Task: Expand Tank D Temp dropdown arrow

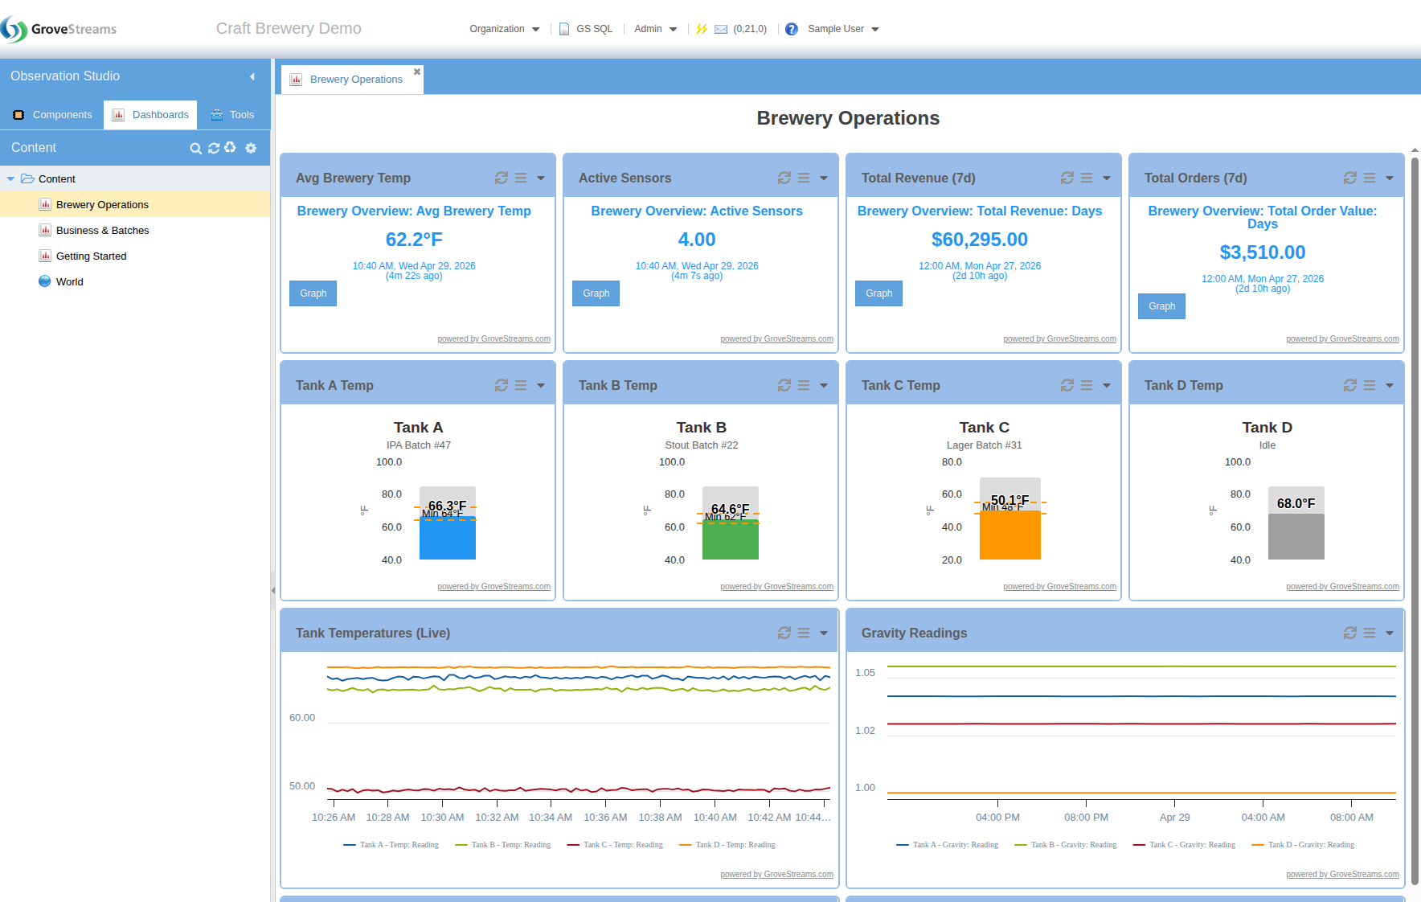Action: point(1390,385)
